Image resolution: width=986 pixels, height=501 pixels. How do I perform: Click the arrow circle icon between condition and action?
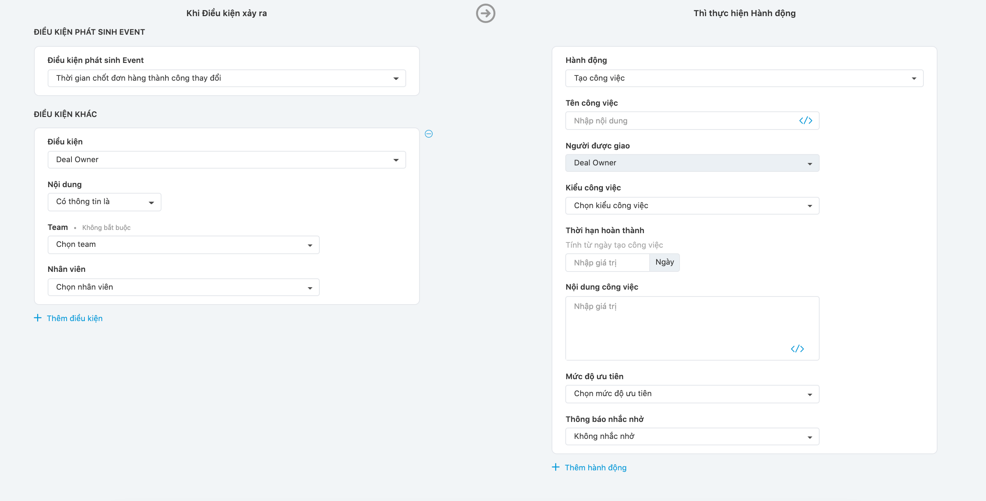(485, 13)
